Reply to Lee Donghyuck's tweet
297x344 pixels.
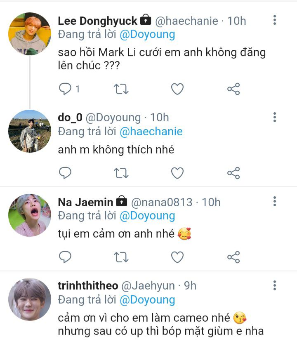pyautogui.click(x=65, y=89)
